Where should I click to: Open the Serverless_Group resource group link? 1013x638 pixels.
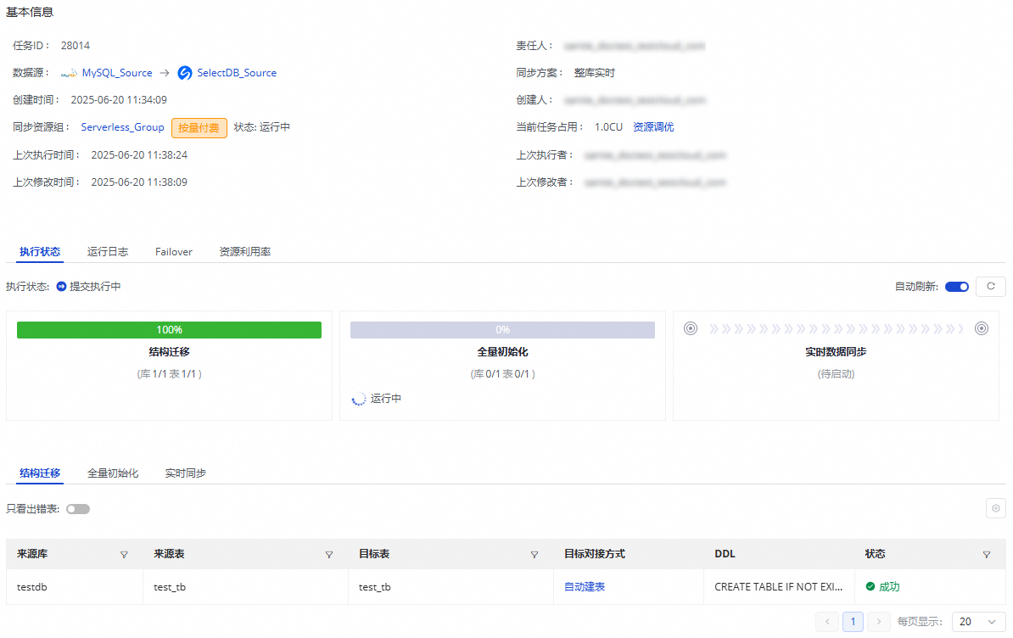(x=122, y=127)
